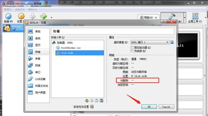Expand the start arrow dropdown in toolbar

pyautogui.click(x=52, y=17)
